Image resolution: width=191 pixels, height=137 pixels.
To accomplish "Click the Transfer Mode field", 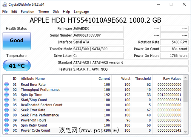I will (98, 49).
